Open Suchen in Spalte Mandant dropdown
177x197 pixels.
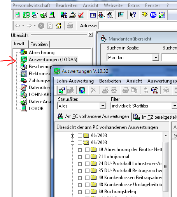[x=156, y=58]
